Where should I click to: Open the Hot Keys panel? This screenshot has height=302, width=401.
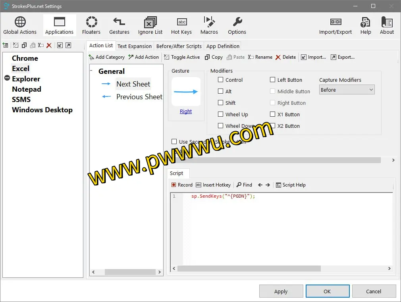[x=181, y=25]
